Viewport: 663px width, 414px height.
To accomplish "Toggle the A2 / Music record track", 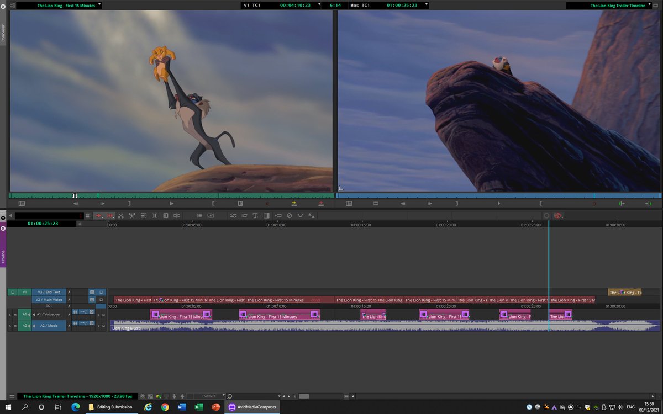I will click(49, 326).
